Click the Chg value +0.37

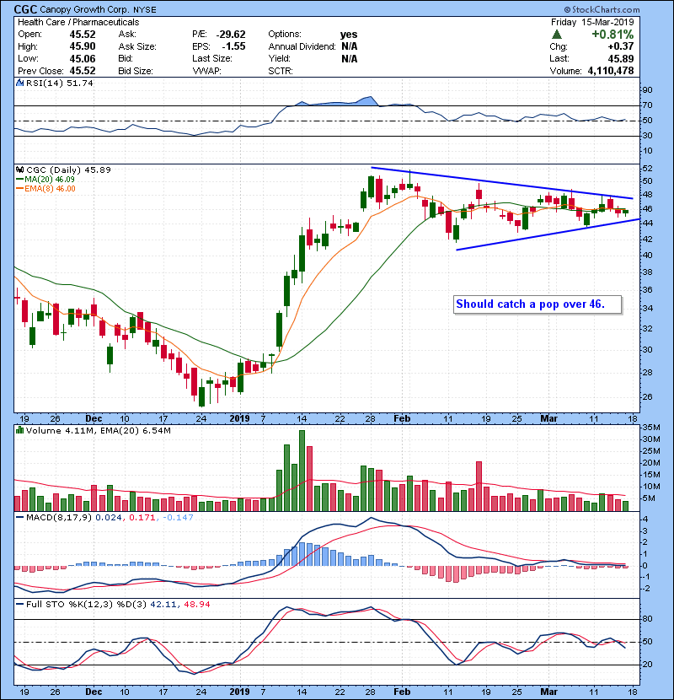coord(620,46)
